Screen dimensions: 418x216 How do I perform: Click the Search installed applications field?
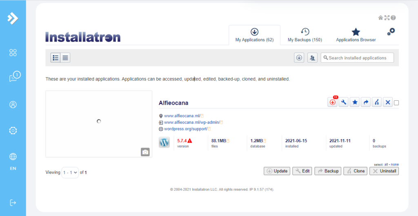[357, 58]
